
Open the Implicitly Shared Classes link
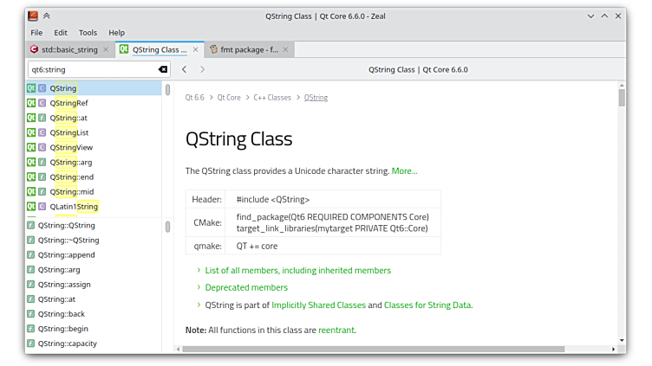(317, 305)
